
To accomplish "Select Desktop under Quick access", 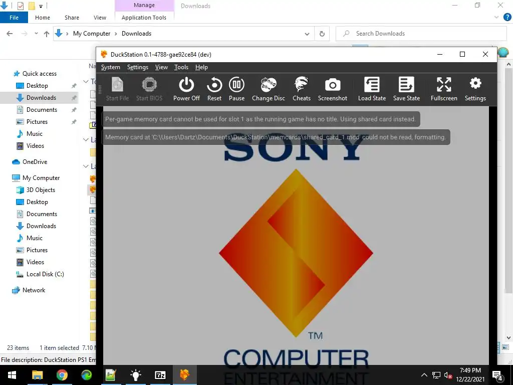I will [x=37, y=86].
